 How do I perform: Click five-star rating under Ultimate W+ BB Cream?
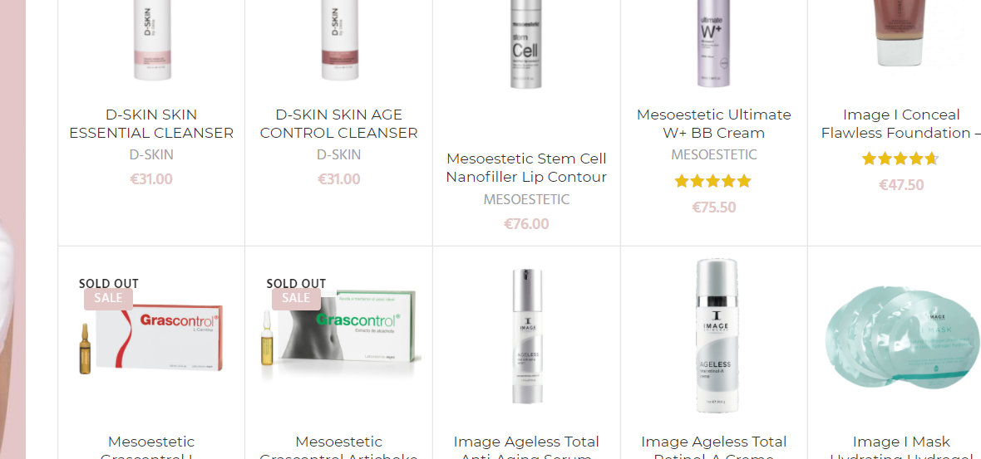click(x=713, y=181)
